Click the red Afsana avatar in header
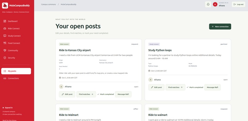Viewport: 248px width, 121px height. point(215,4)
